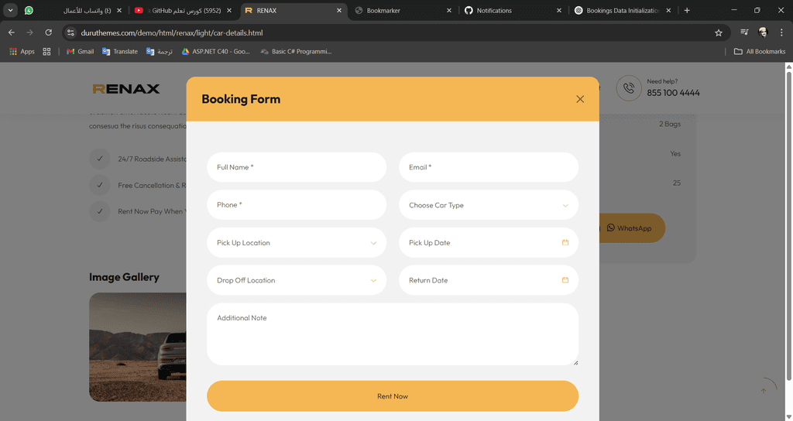Open calendar icon for Return Date
This screenshot has height=421, width=793.
tap(565, 280)
